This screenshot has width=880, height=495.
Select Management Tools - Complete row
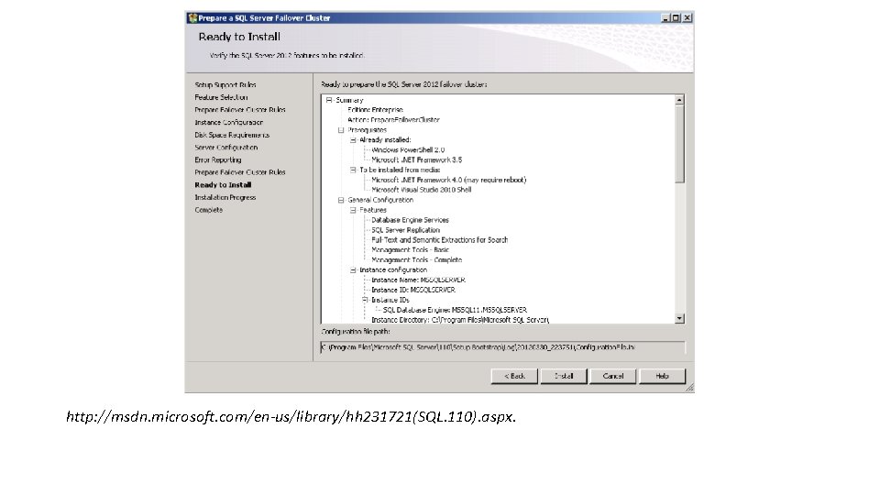coord(416,259)
